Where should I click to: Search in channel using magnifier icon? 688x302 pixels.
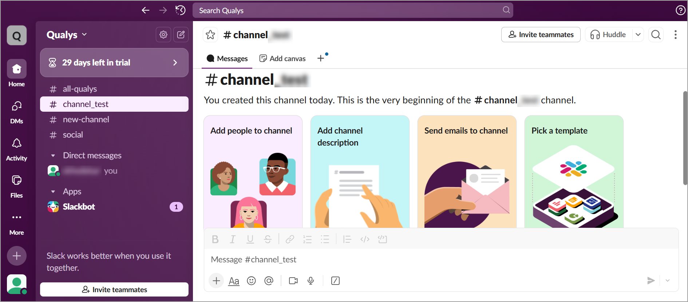(x=656, y=35)
